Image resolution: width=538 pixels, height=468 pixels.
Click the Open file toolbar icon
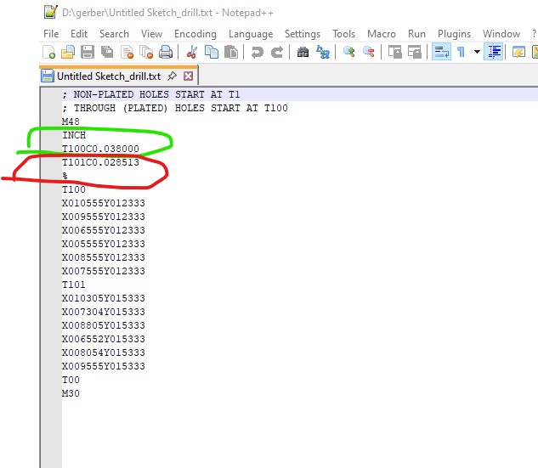tap(68, 53)
